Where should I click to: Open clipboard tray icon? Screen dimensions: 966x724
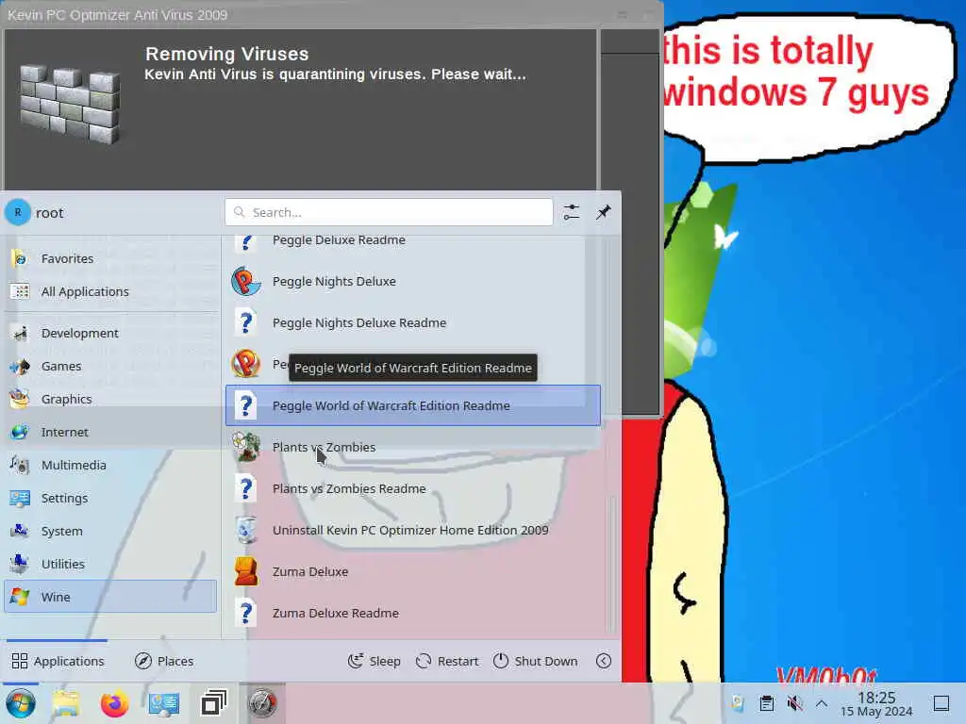[766, 703]
